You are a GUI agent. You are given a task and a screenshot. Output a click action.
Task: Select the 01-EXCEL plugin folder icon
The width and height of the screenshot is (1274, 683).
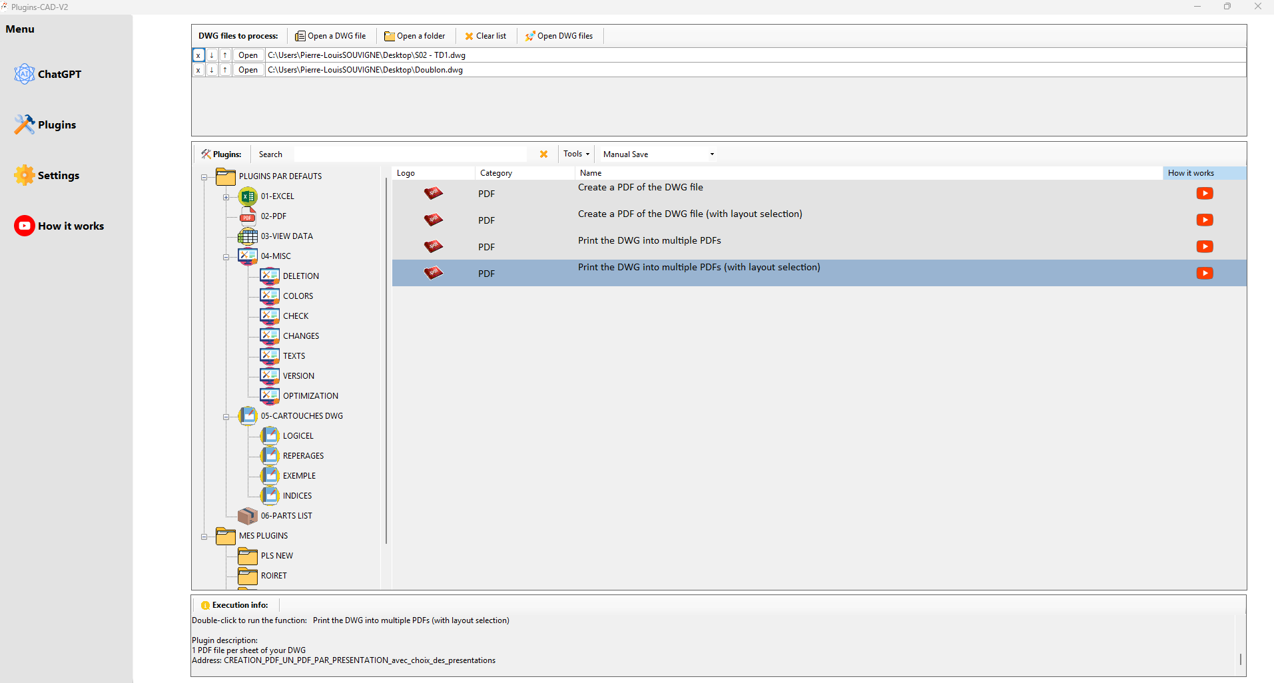coord(248,196)
